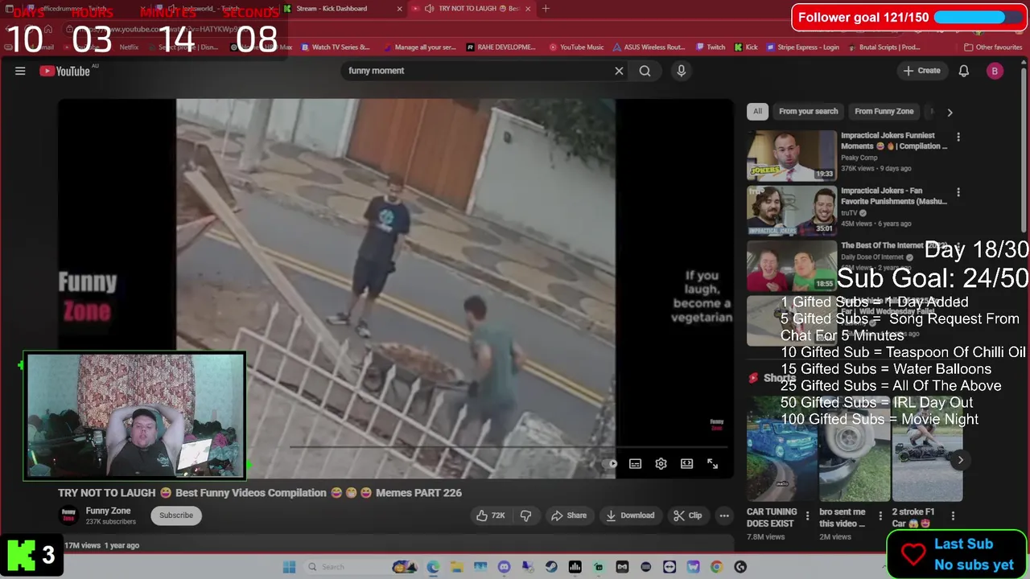Open the Windows Start menu
Viewport: 1030px width, 579px height.
coord(289,567)
